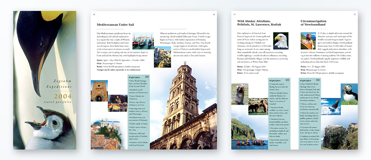Click page number 21
This screenshot has height=160, width=371.
(x=234, y=15)
